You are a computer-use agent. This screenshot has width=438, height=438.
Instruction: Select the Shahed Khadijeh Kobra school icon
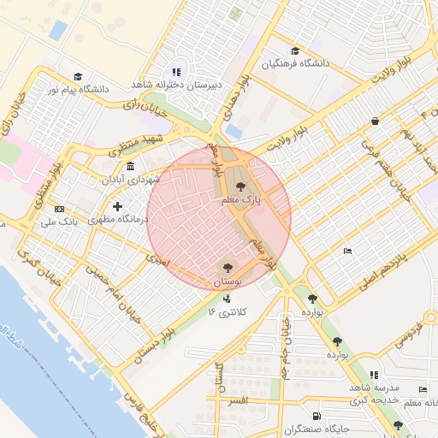click(x=374, y=375)
